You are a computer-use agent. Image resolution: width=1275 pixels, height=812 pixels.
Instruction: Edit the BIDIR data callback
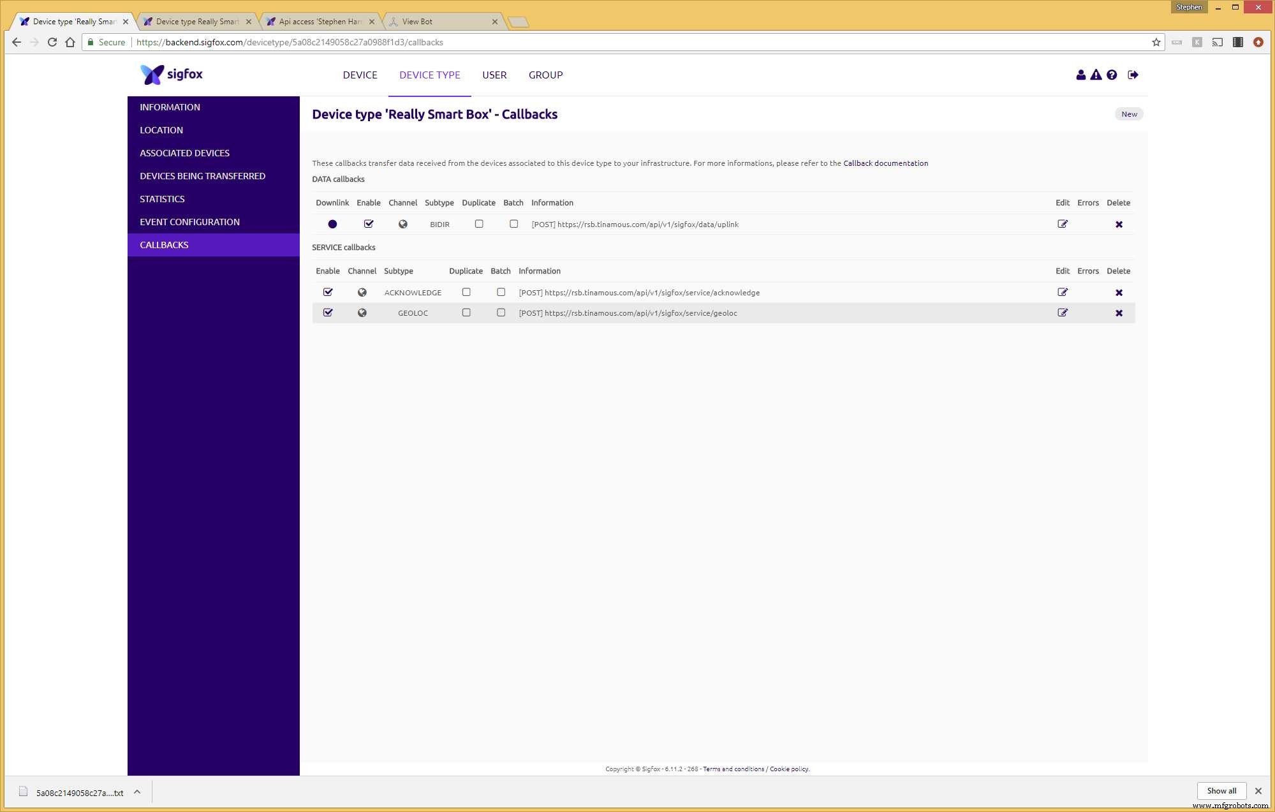tap(1062, 224)
